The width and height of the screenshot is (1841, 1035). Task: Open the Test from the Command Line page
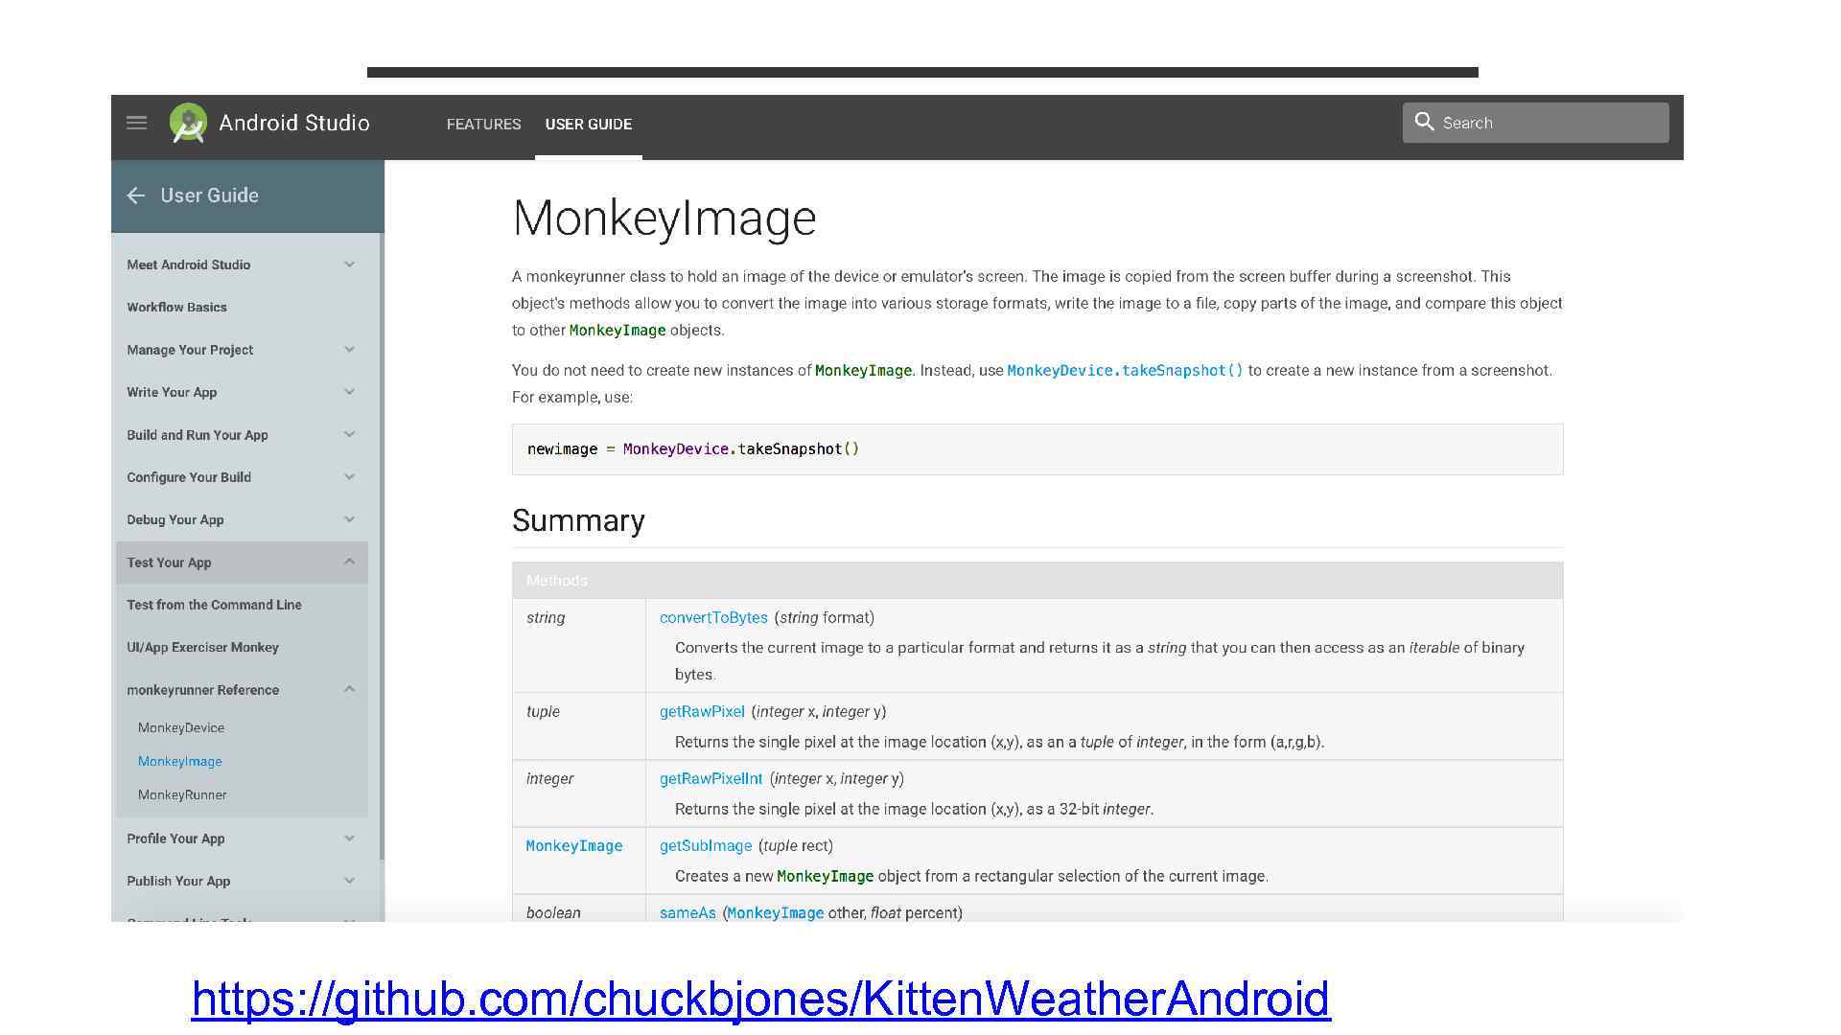coord(214,605)
